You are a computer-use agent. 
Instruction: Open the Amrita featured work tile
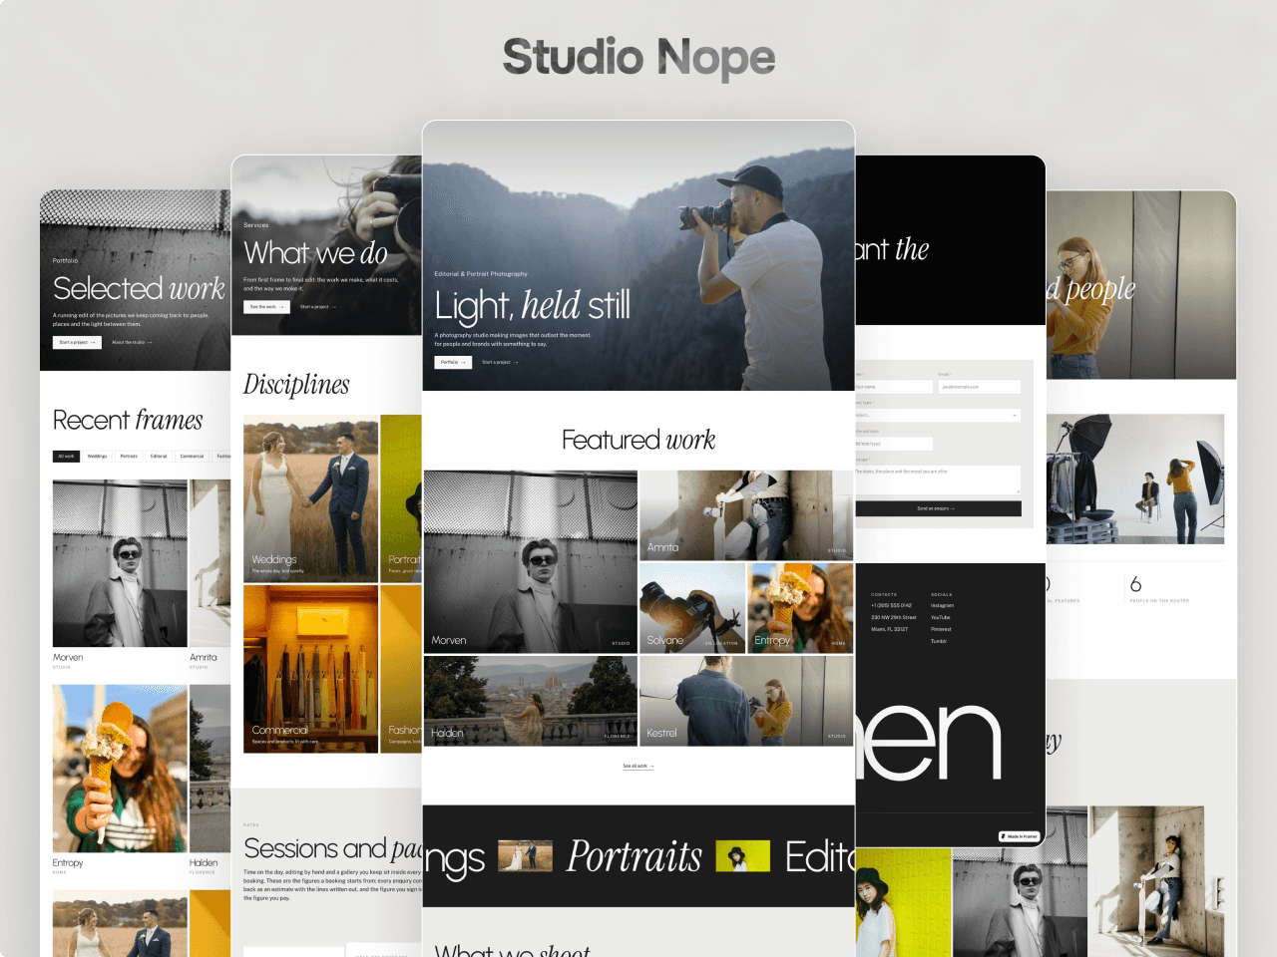(746, 515)
